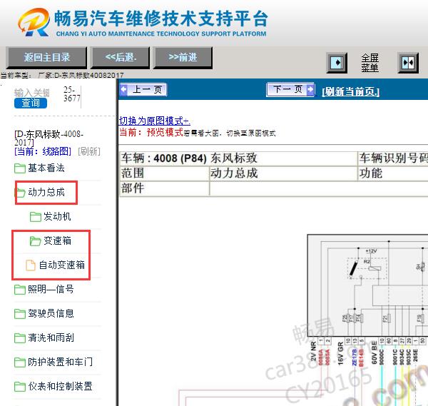Open the 自动变速箱 document
The image size is (428, 406).
[x=61, y=265]
